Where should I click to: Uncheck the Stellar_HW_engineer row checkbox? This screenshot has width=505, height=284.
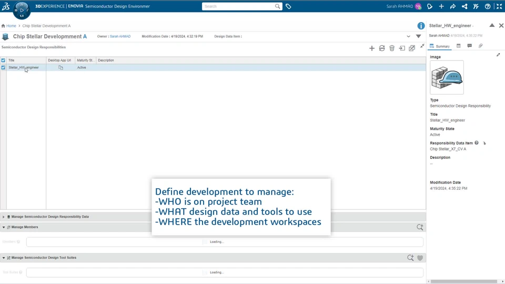3,68
